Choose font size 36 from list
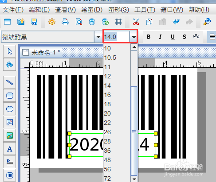Screen dimensions: 216x182 coord(117,151)
